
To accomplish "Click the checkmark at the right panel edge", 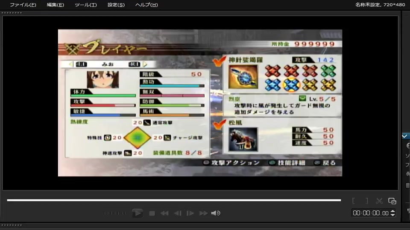I will click(404, 136).
